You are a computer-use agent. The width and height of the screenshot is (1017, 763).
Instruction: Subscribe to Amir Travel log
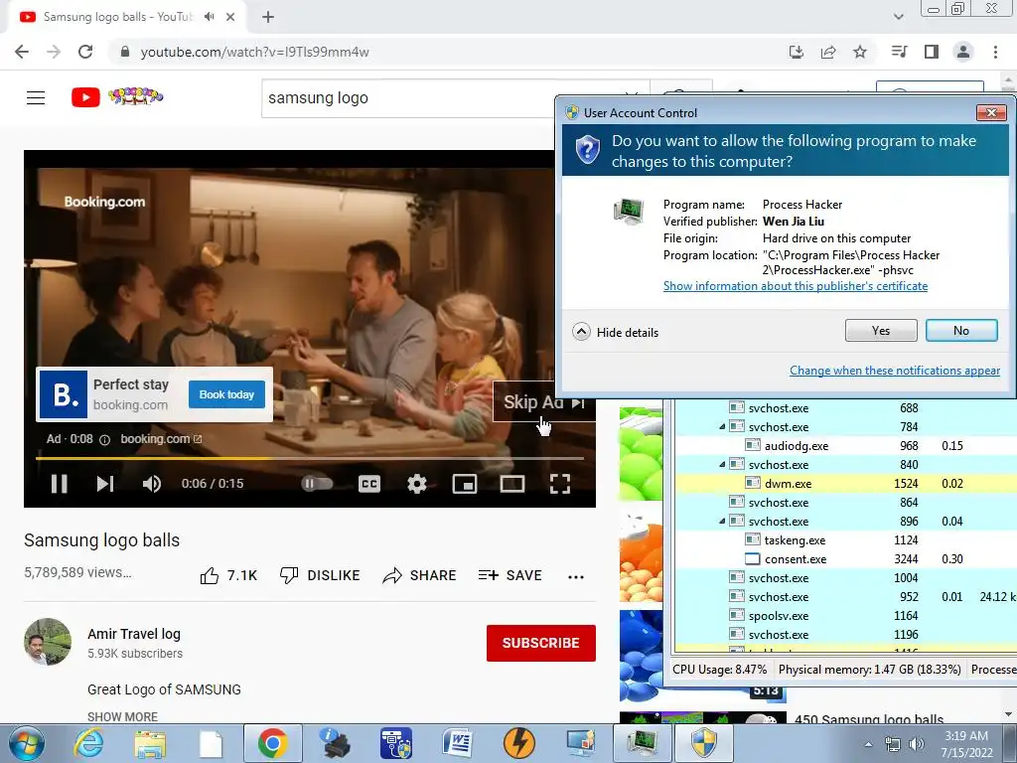pos(541,643)
